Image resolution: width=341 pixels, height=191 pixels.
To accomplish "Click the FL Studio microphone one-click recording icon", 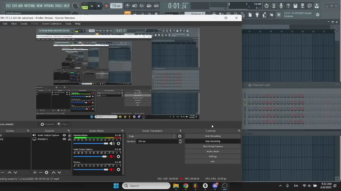I will 281,6.
